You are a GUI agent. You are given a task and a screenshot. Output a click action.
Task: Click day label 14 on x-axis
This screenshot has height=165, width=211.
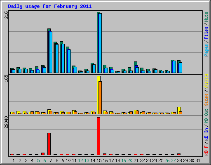[93, 160]
